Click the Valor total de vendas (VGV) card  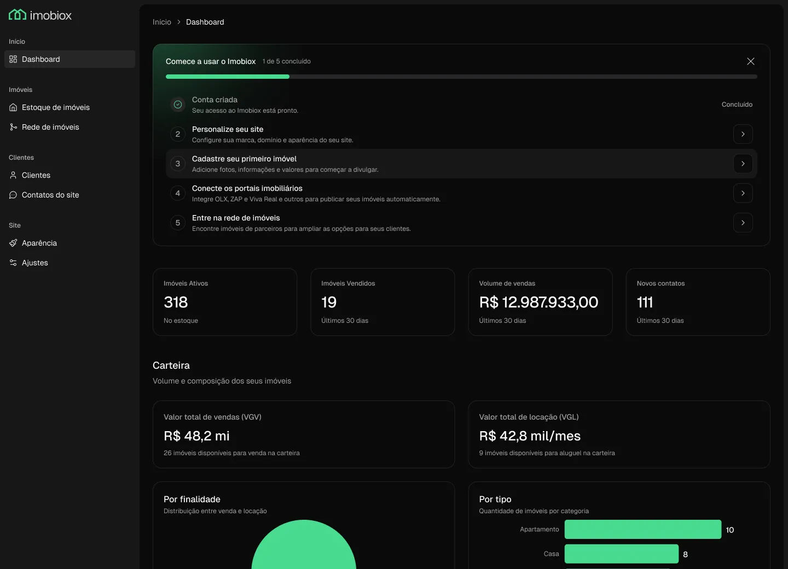[x=304, y=434]
